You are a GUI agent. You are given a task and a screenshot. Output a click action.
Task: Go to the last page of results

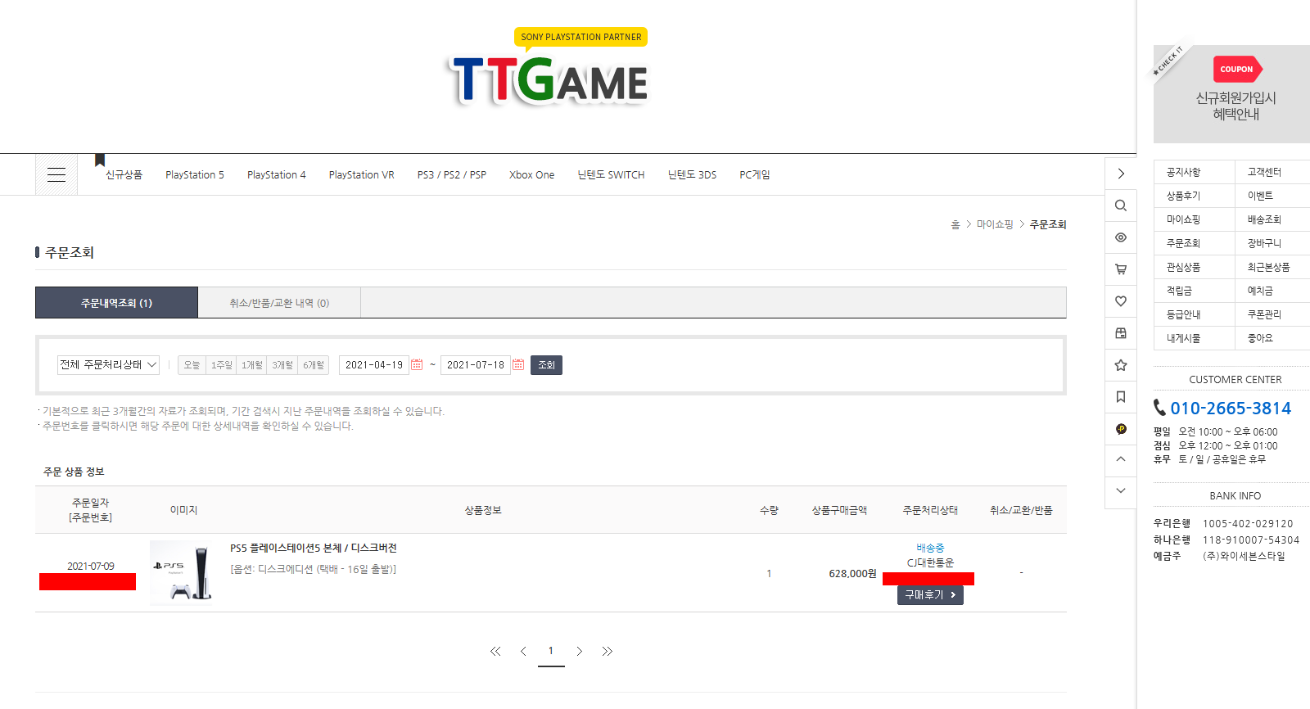tap(607, 652)
